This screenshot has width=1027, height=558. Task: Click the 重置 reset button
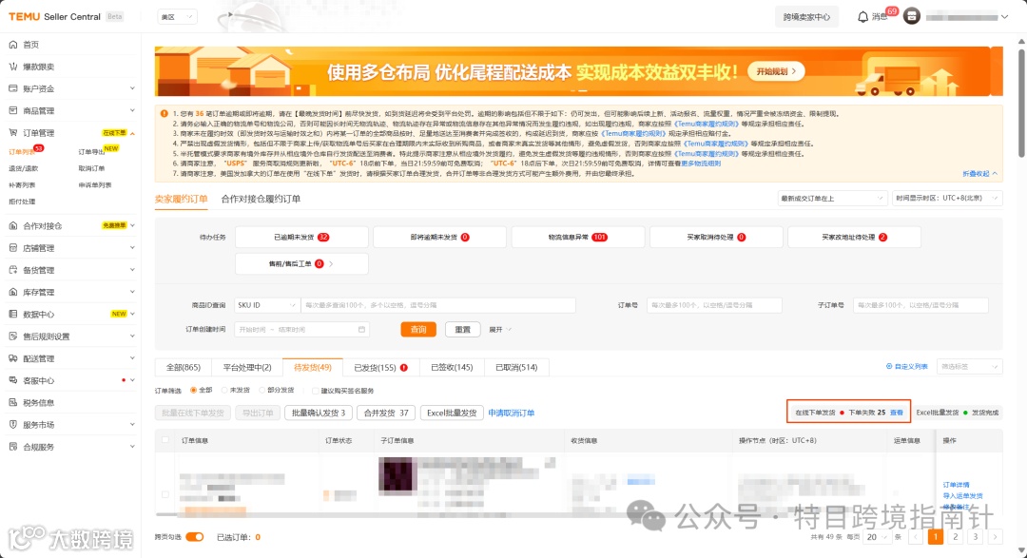[x=462, y=330]
